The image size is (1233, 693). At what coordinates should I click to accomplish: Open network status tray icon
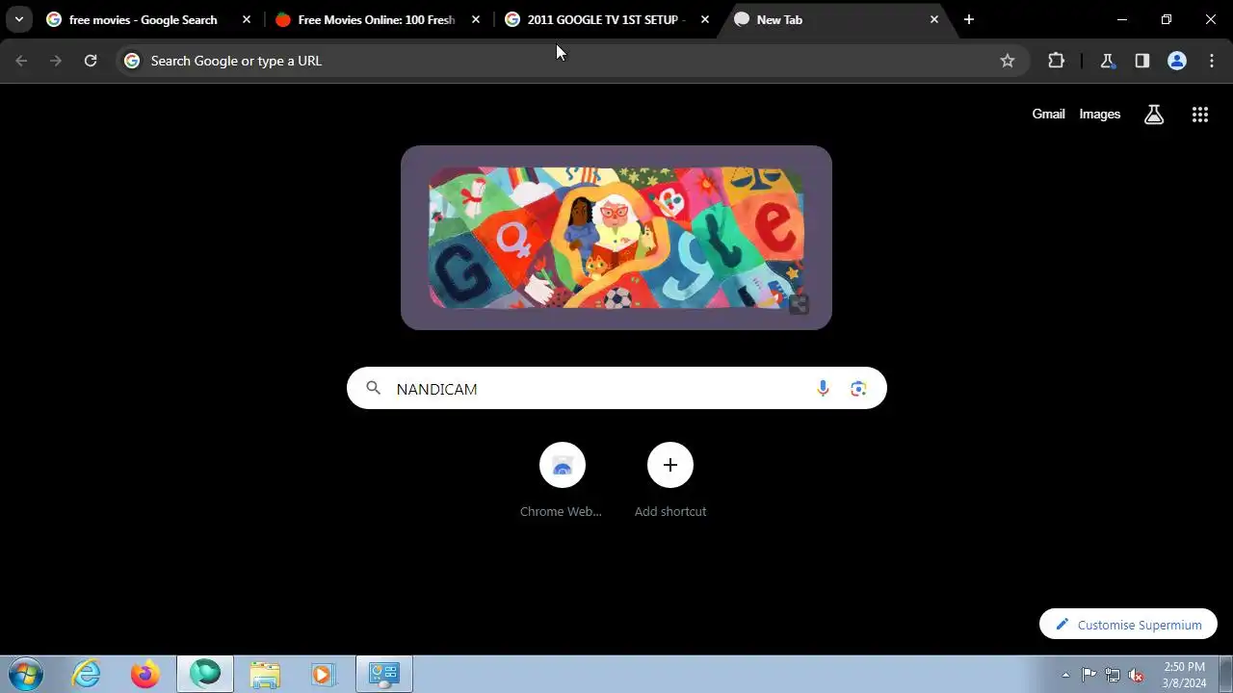point(1113,675)
